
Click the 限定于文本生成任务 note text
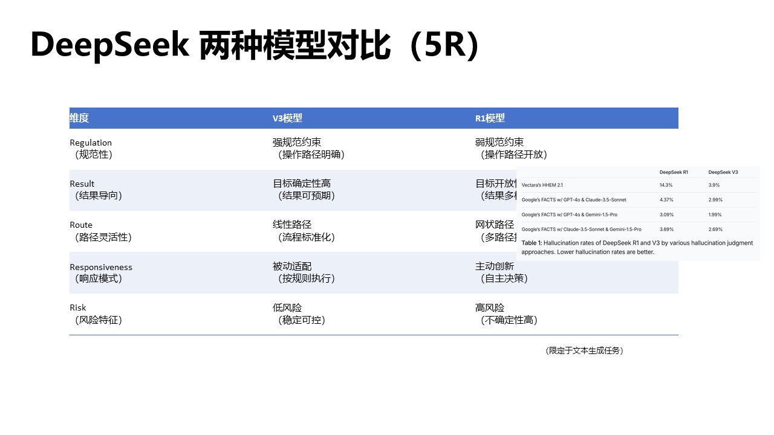point(584,350)
